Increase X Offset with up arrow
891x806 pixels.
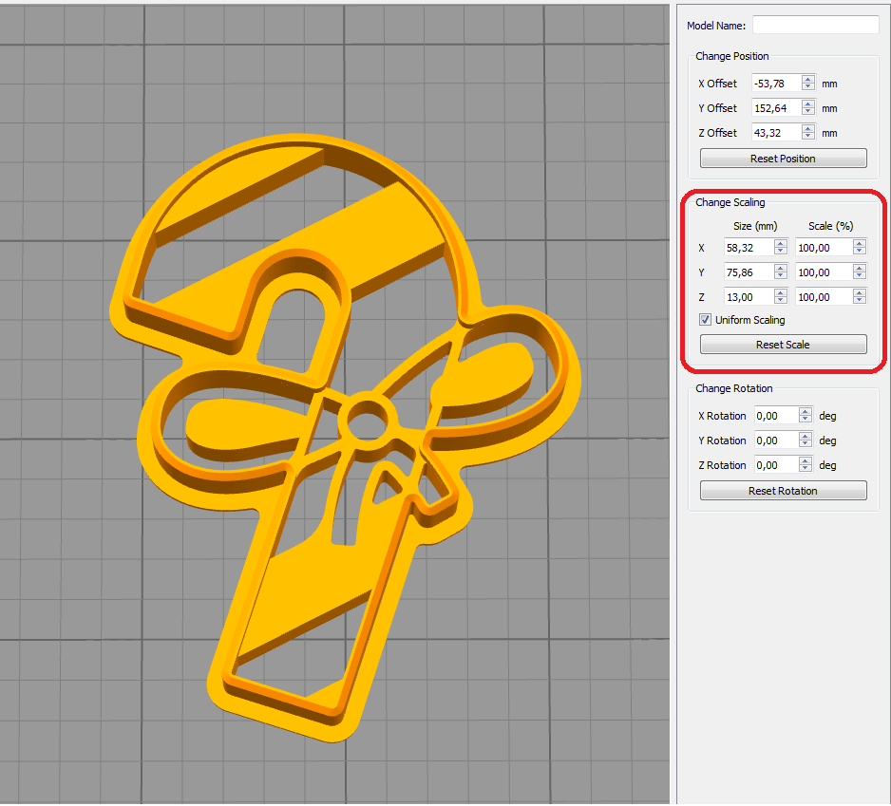[808, 79]
